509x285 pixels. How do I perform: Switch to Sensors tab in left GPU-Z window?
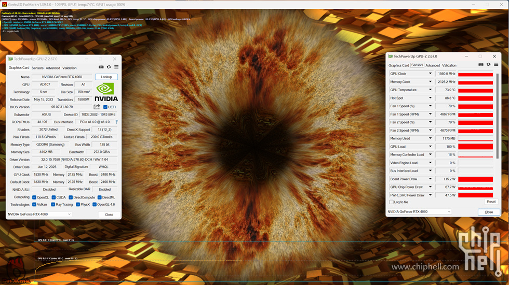37,68
